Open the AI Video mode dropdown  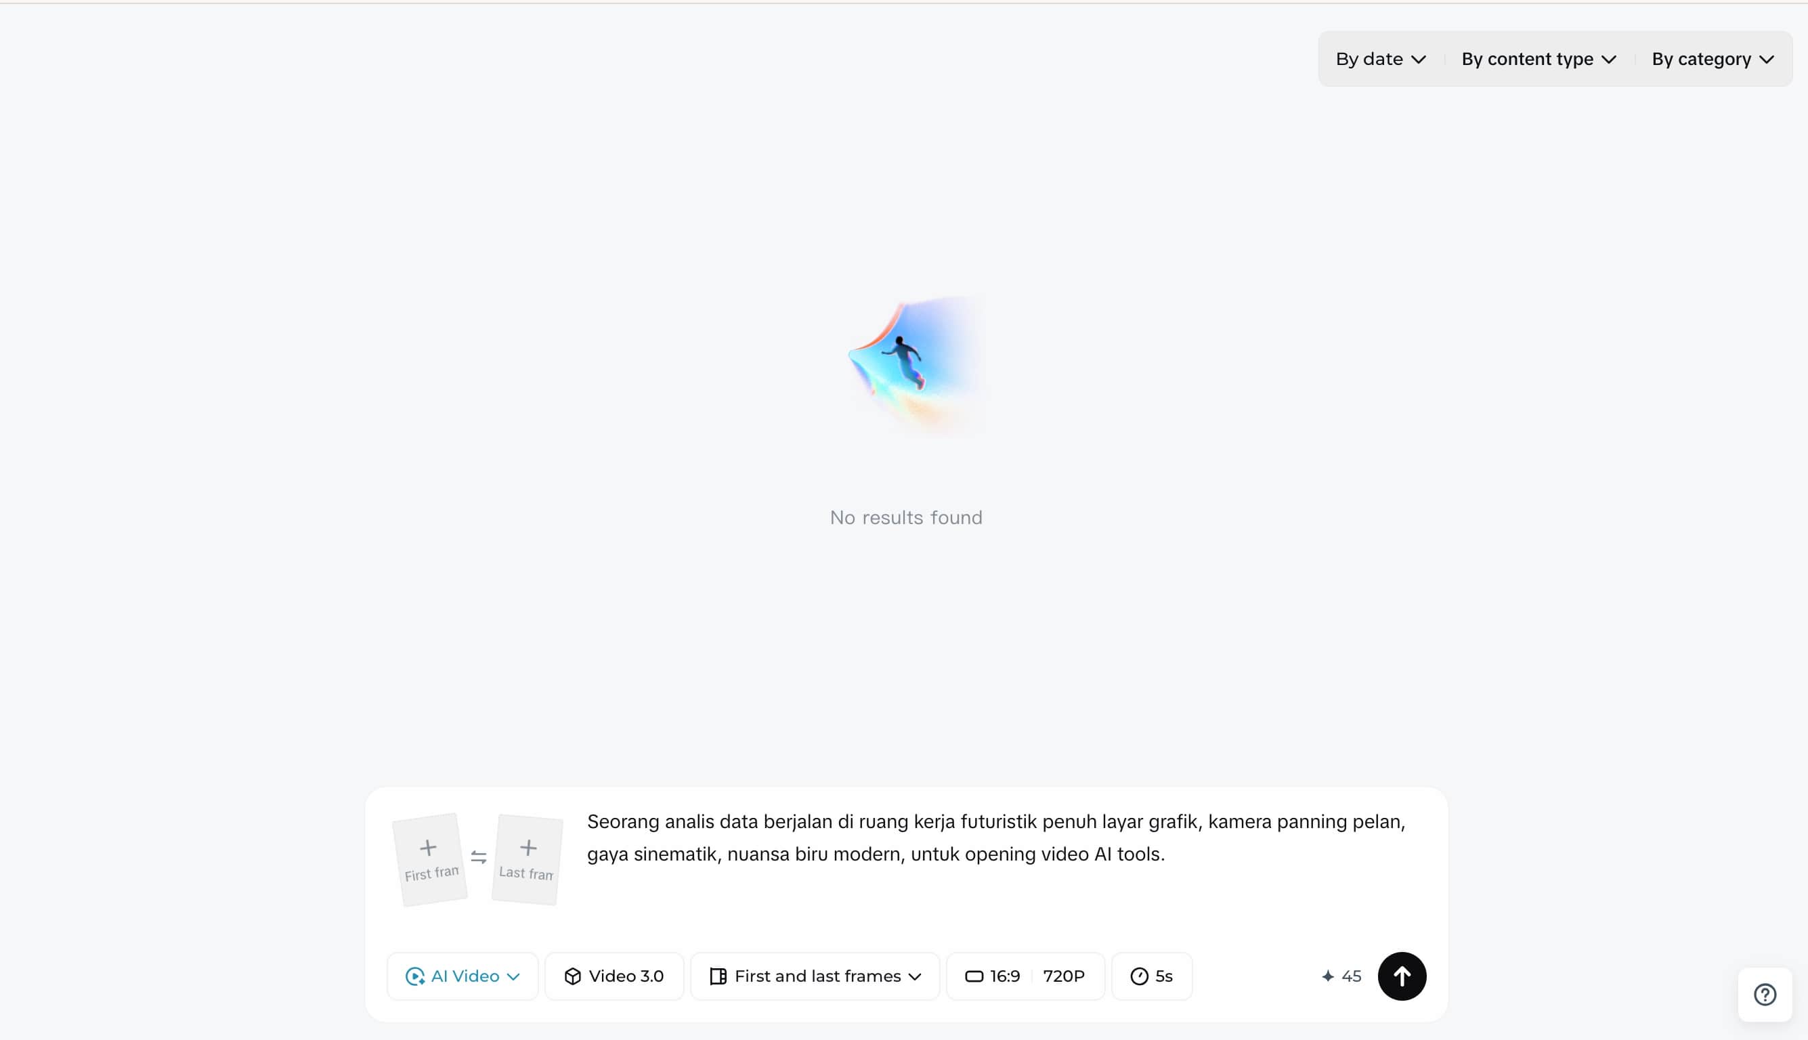click(x=462, y=976)
